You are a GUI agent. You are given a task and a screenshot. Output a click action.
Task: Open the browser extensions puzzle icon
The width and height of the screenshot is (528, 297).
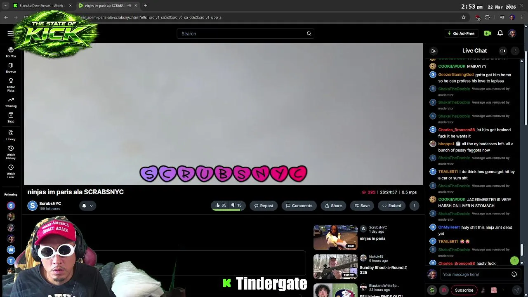[x=488, y=17]
